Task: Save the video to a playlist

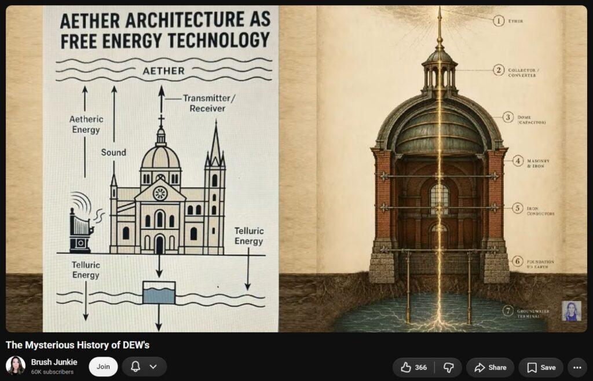Action: pos(541,367)
